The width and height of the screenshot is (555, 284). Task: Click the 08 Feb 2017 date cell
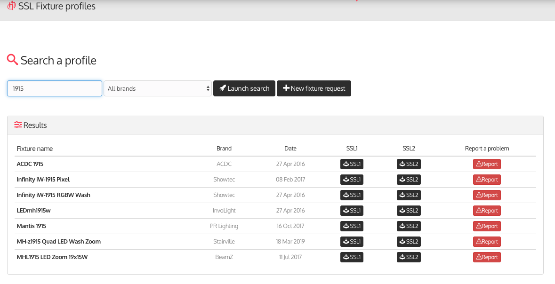point(290,180)
